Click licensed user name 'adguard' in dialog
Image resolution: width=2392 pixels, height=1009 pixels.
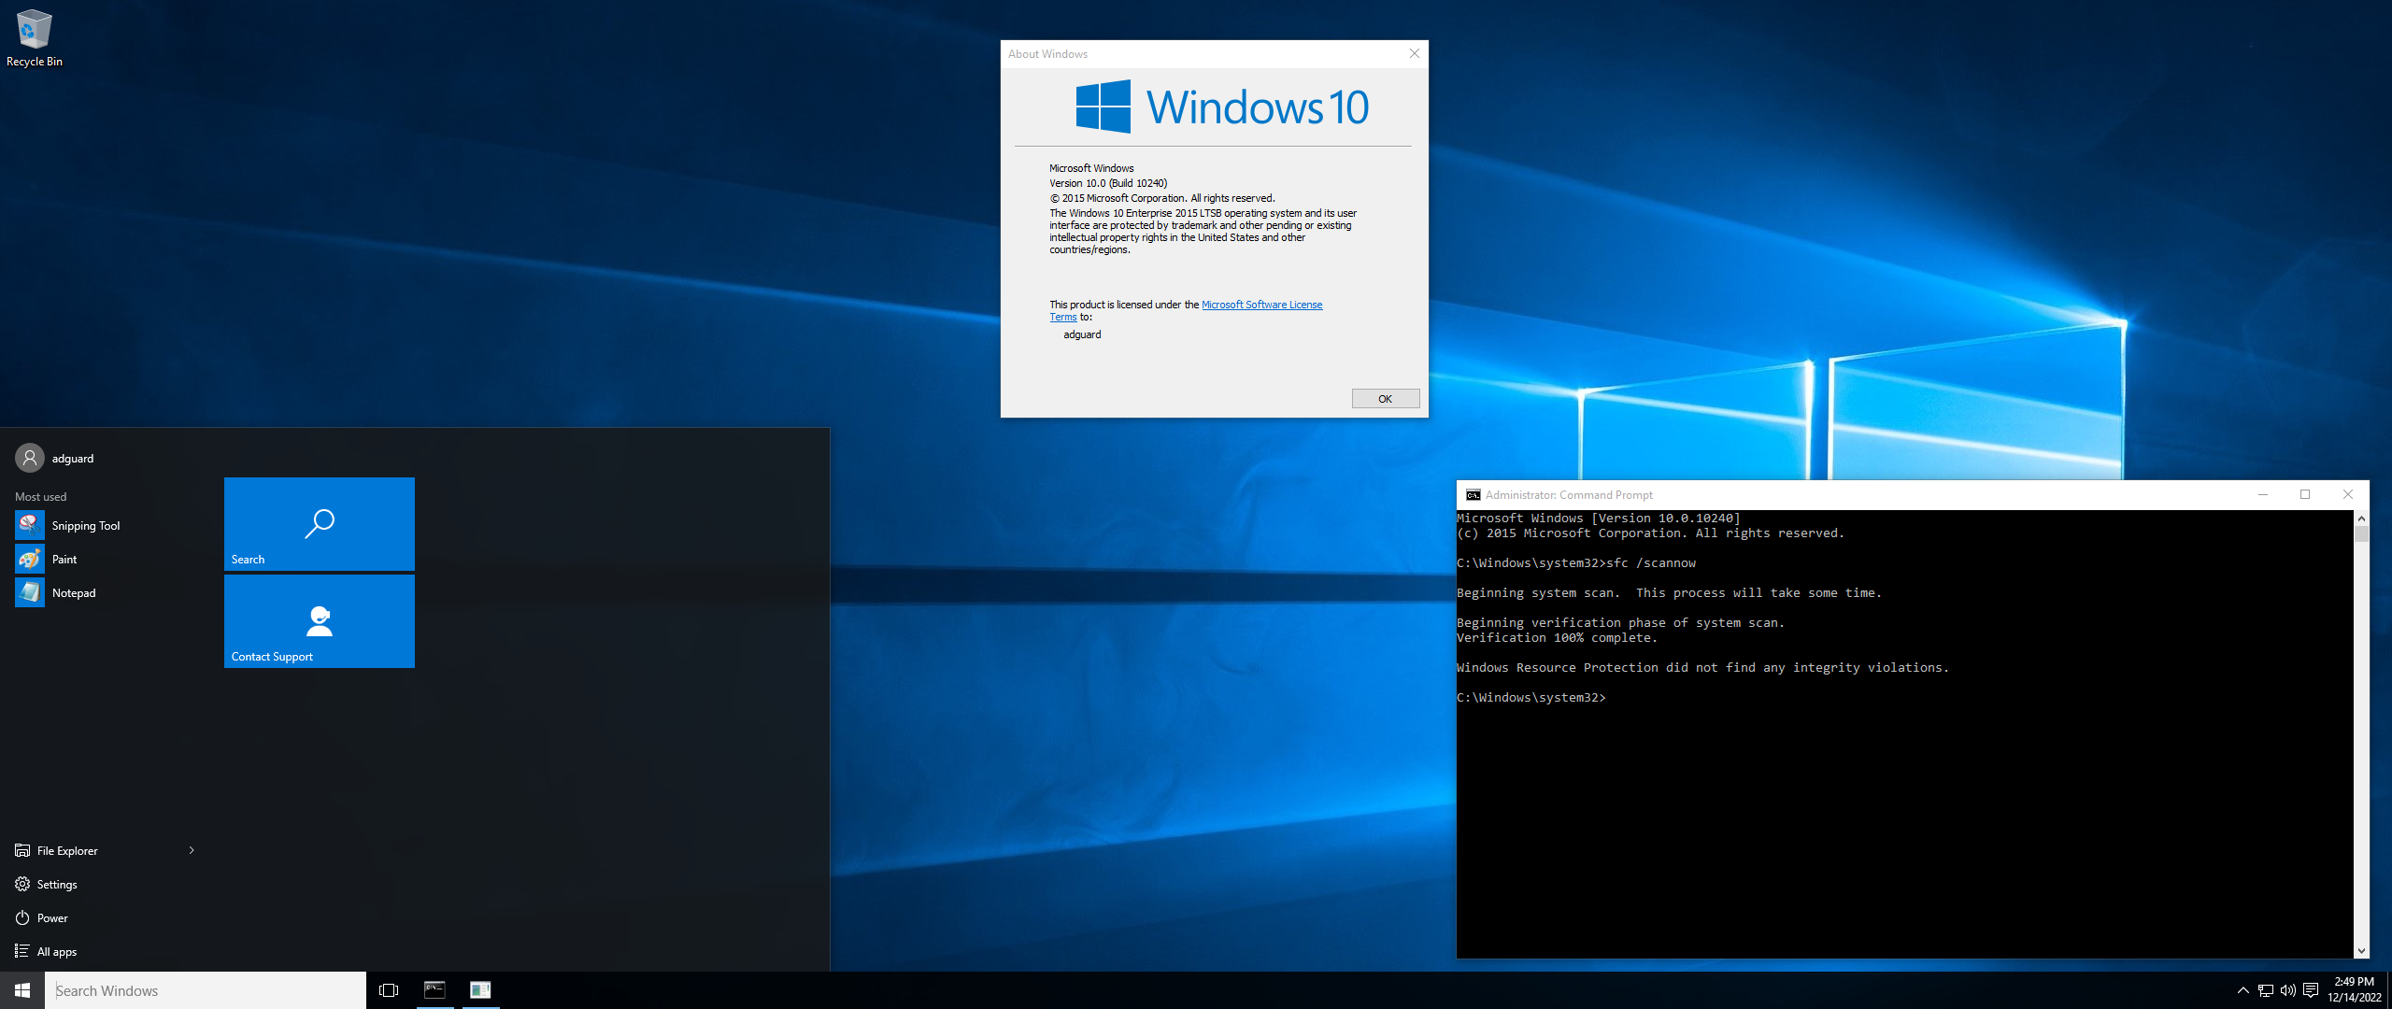click(x=1082, y=334)
